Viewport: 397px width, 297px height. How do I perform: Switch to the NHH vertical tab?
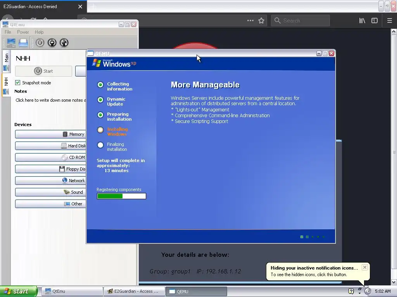click(x=6, y=85)
